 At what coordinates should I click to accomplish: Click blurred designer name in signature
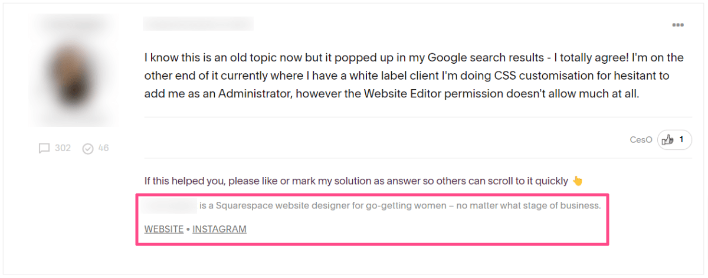pos(171,206)
